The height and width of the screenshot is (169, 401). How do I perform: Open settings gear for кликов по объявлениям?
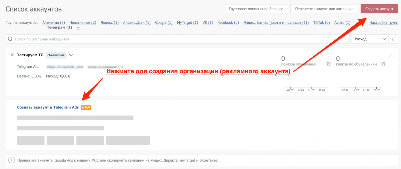pyautogui.click(x=383, y=64)
